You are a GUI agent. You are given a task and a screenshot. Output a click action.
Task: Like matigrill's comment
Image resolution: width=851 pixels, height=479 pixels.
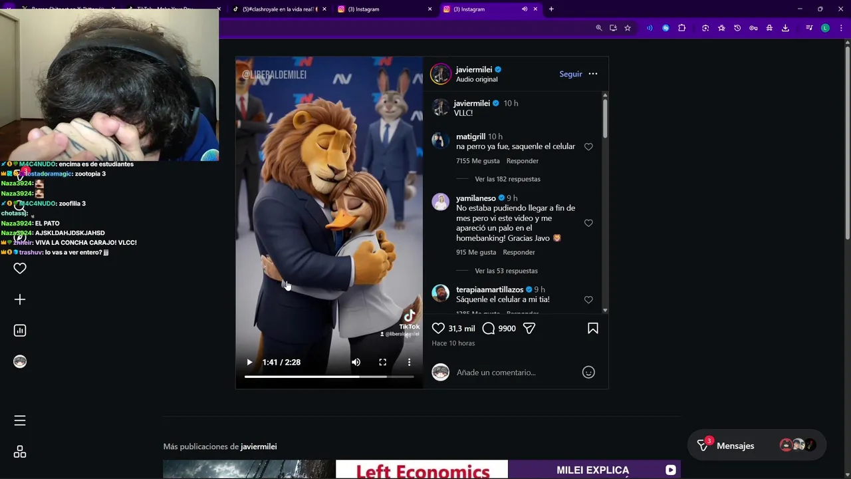click(x=588, y=146)
